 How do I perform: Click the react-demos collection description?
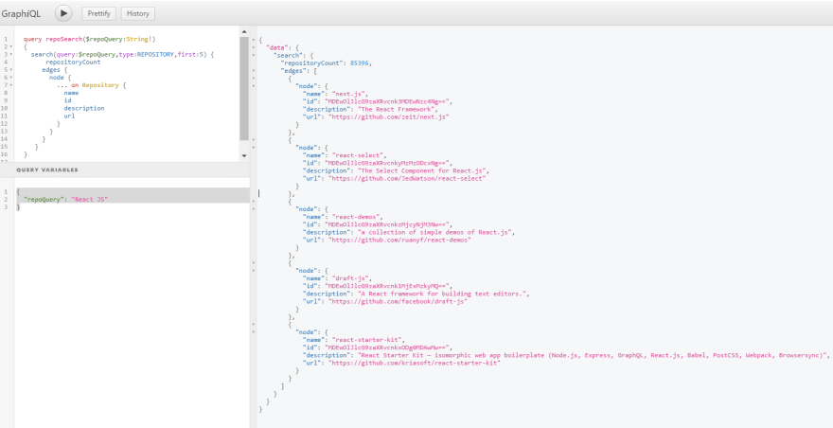435,232
